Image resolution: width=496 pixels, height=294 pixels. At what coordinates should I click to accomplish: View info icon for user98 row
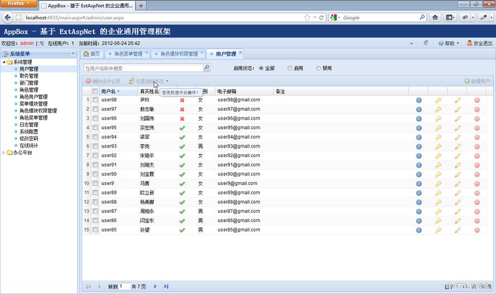point(419,100)
